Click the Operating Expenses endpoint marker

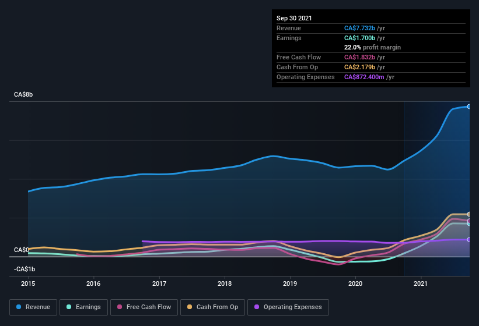tap(469, 240)
